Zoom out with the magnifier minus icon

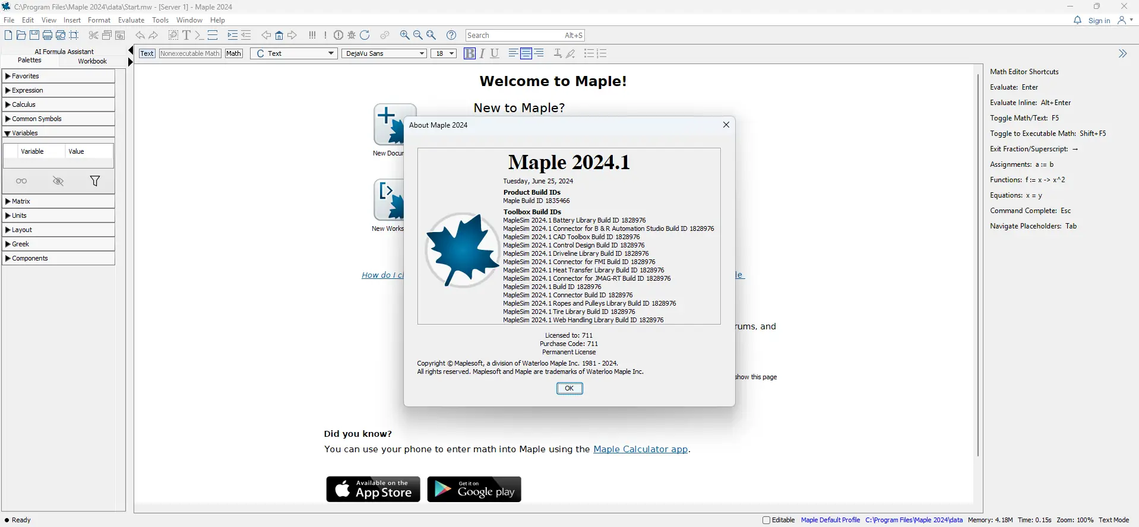[418, 35]
